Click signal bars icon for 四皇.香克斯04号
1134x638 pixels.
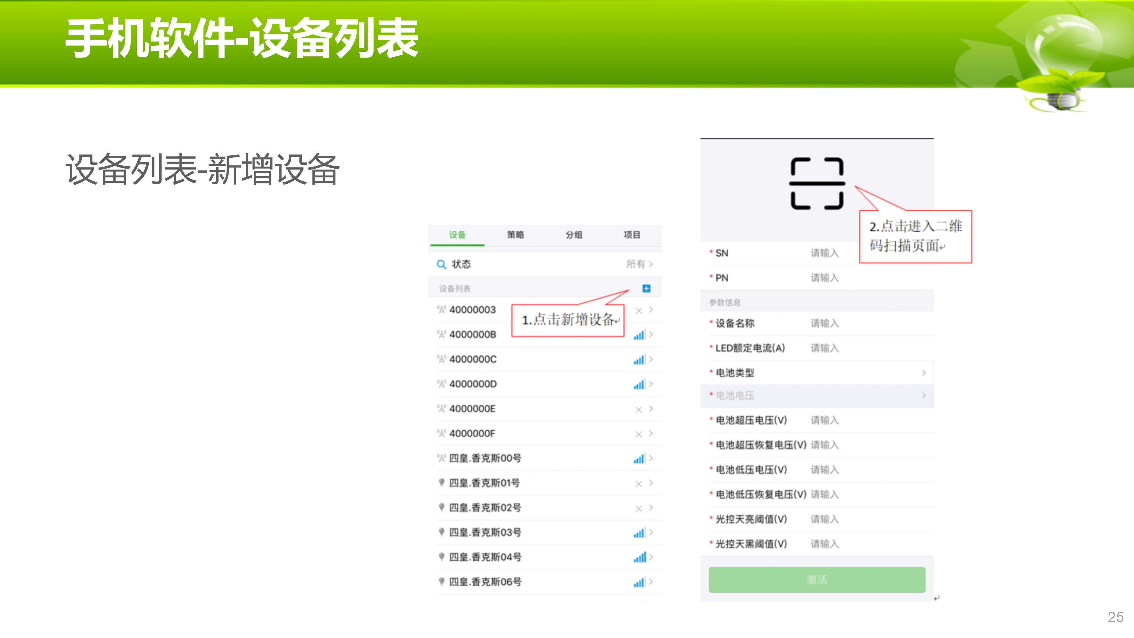pyautogui.click(x=640, y=557)
